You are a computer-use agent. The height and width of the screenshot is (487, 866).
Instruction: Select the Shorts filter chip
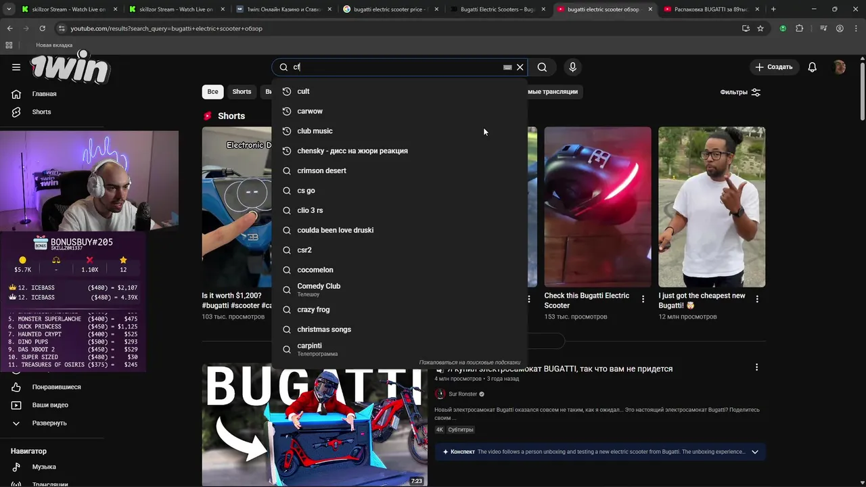pyautogui.click(x=242, y=91)
